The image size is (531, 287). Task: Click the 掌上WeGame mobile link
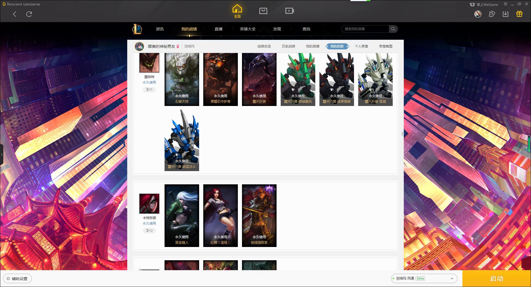484,4
